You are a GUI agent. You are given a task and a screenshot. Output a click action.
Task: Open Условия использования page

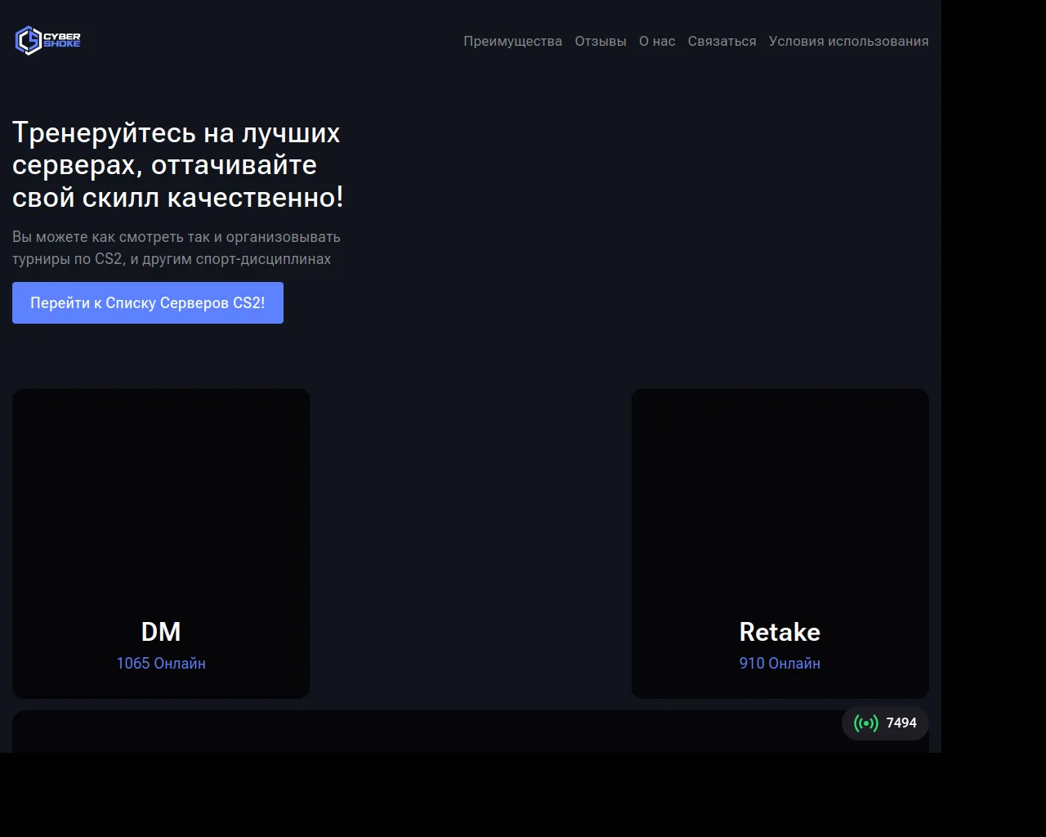click(x=849, y=41)
